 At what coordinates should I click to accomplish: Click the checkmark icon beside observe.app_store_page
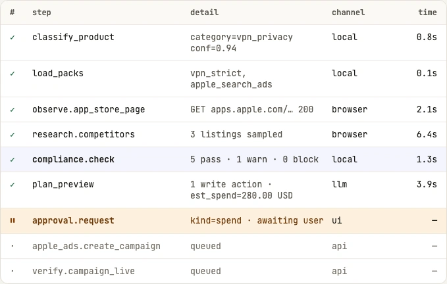click(x=13, y=110)
